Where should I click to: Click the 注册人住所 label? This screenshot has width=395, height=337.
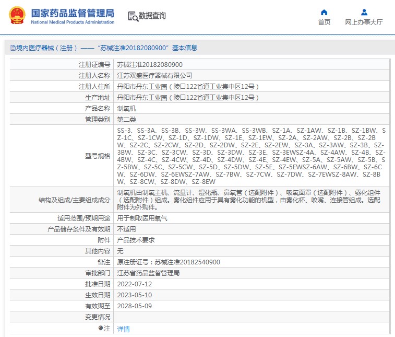94,87
